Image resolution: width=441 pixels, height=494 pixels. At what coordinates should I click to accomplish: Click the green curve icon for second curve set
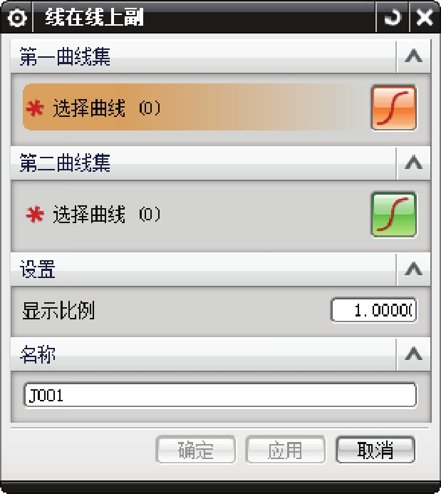coord(394,215)
